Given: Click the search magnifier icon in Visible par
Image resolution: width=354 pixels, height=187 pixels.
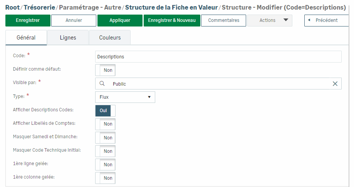Looking at the screenshot, I should click(102, 84).
